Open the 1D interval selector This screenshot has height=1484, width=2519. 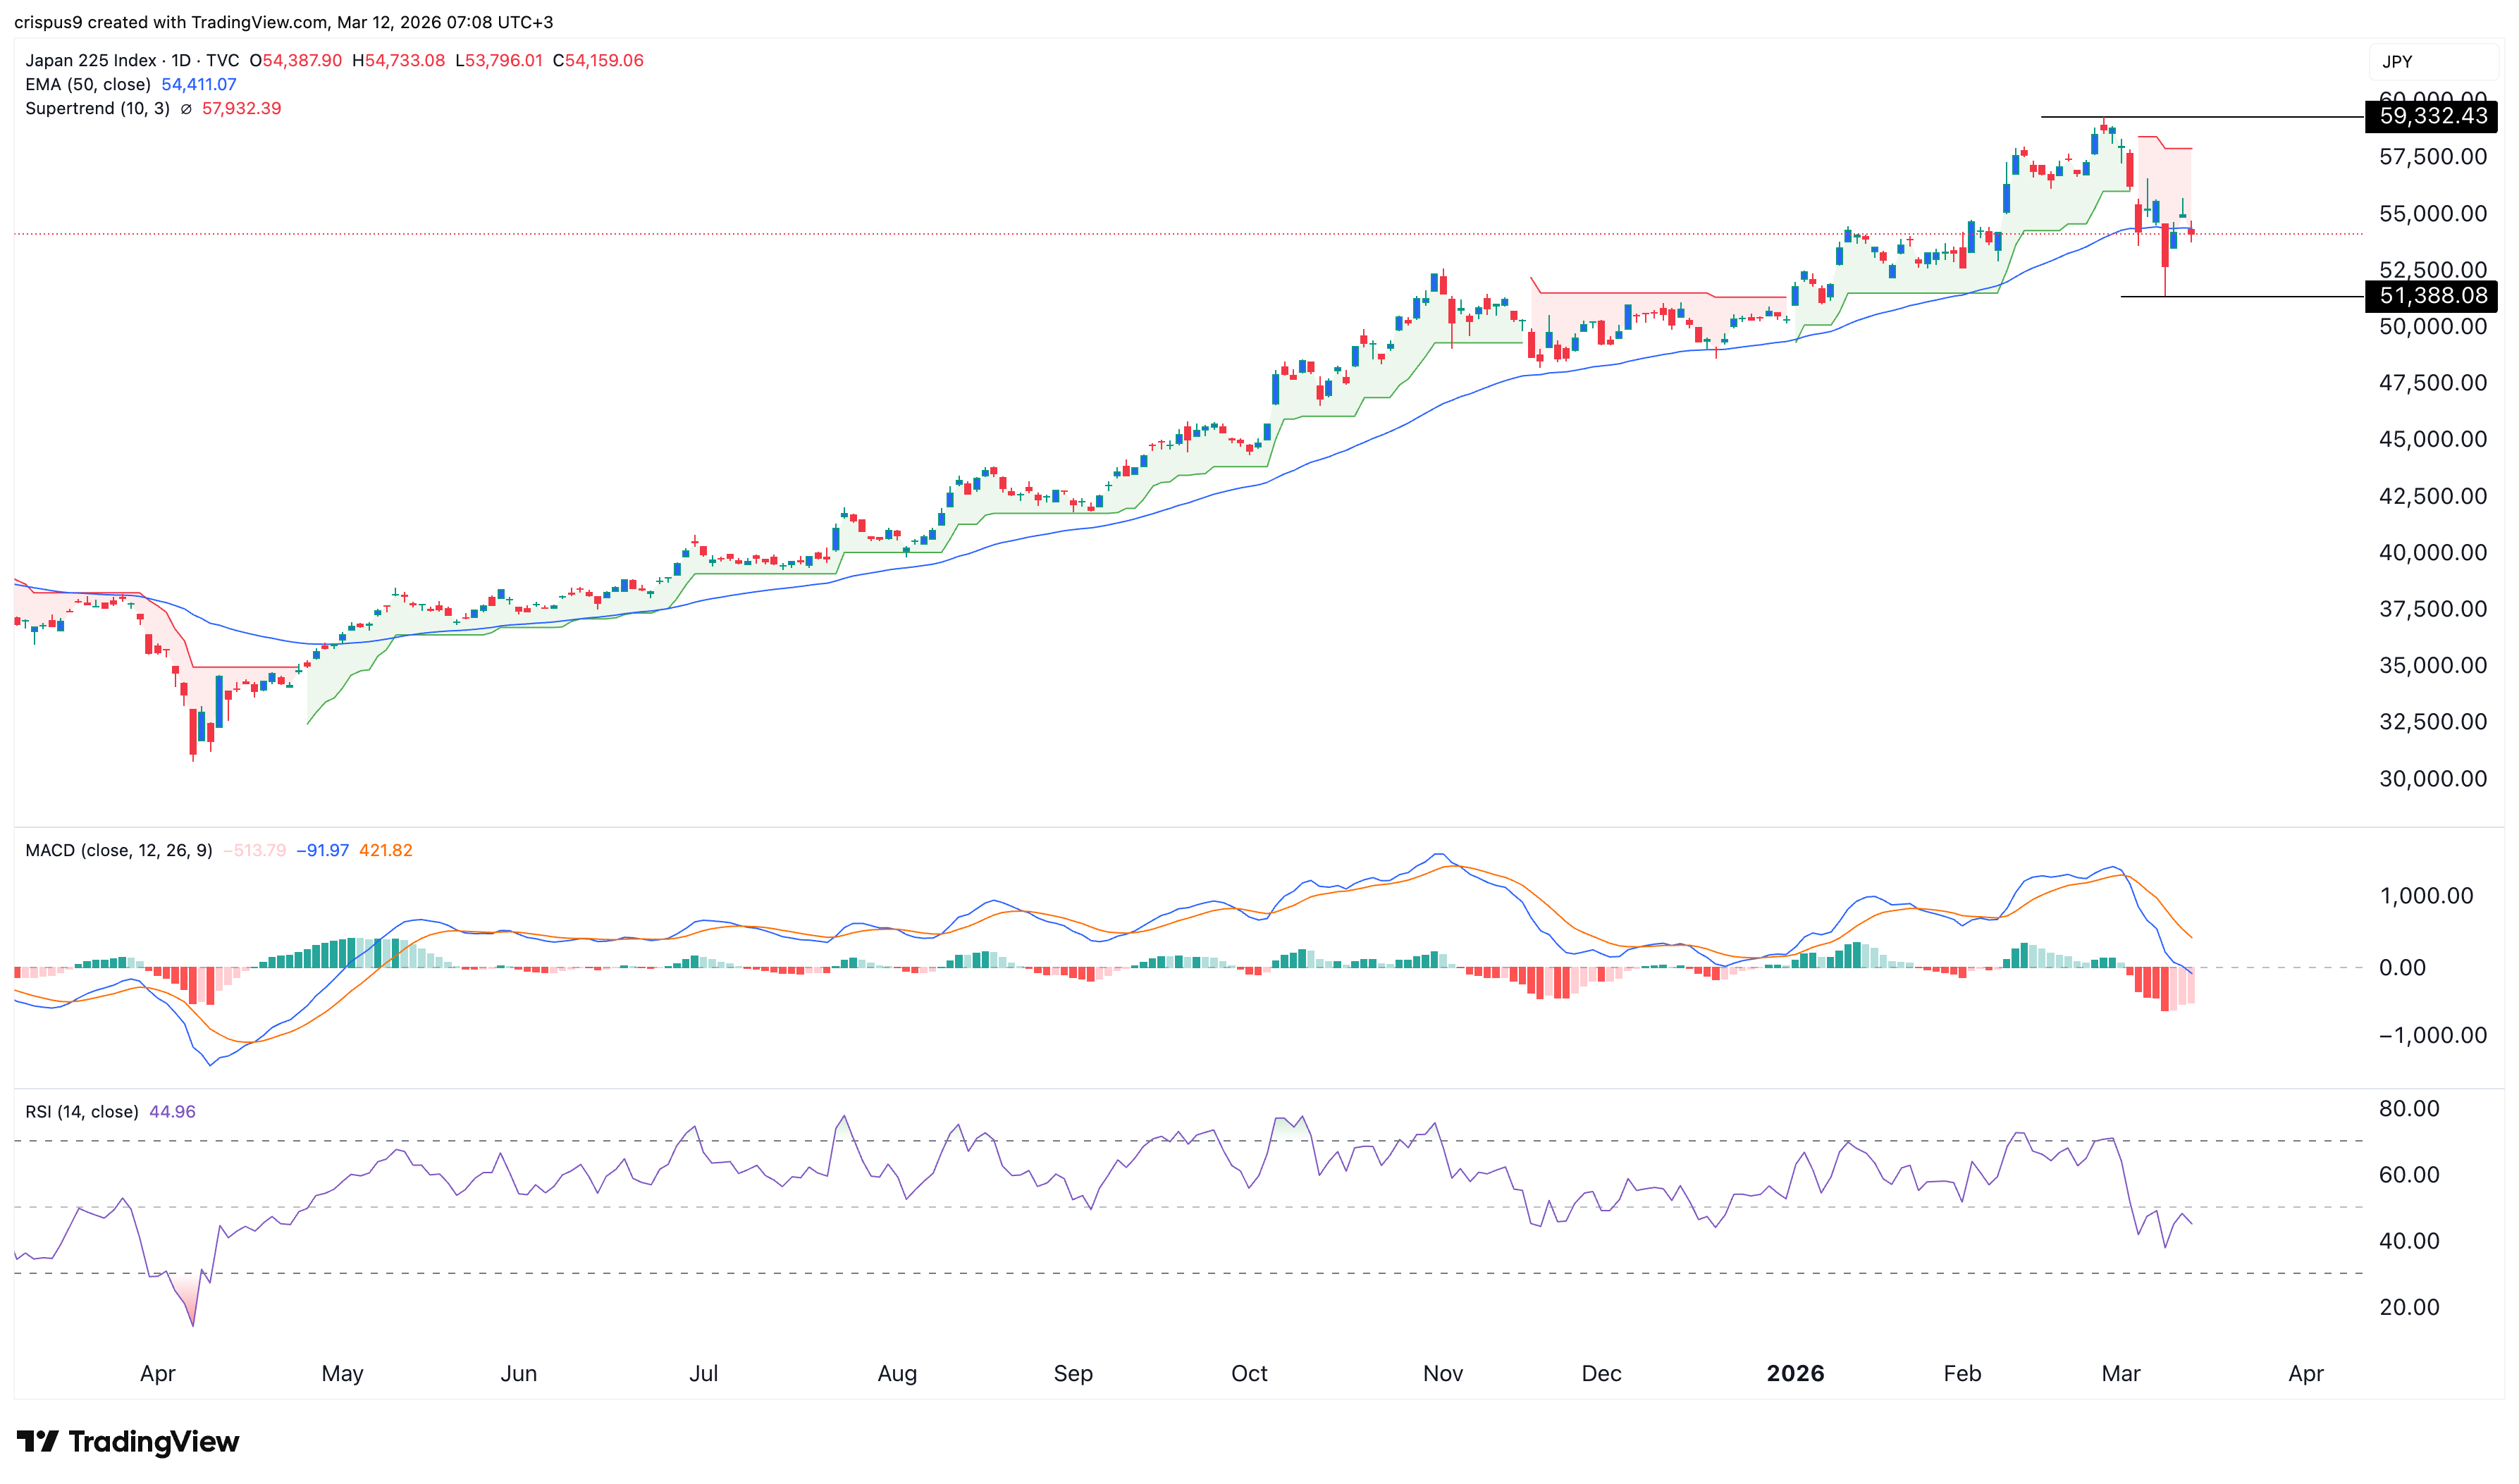[x=182, y=60]
